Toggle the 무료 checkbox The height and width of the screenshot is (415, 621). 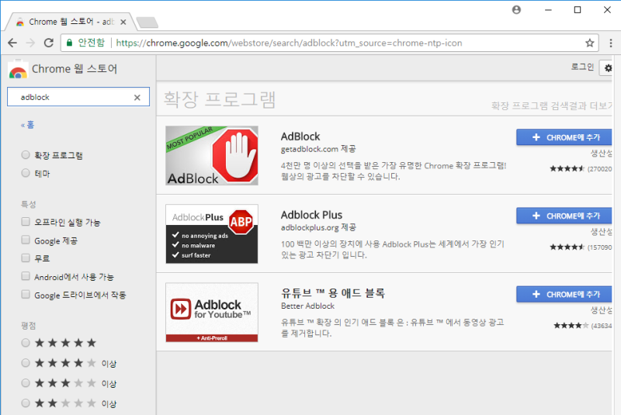26,258
